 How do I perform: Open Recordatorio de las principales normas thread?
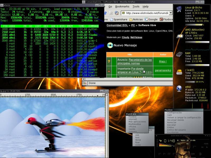[135, 61]
